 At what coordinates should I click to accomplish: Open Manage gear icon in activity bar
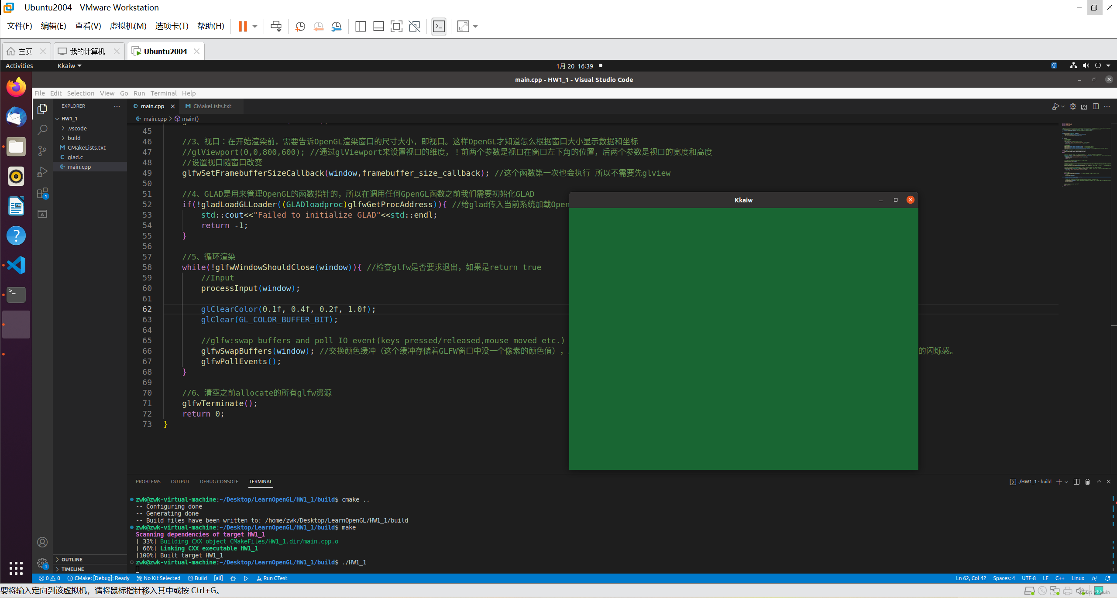[x=42, y=563]
